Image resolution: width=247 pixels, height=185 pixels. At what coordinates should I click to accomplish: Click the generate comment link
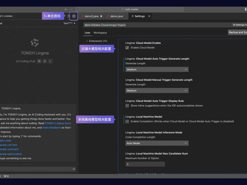pyautogui.click(x=9, y=149)
